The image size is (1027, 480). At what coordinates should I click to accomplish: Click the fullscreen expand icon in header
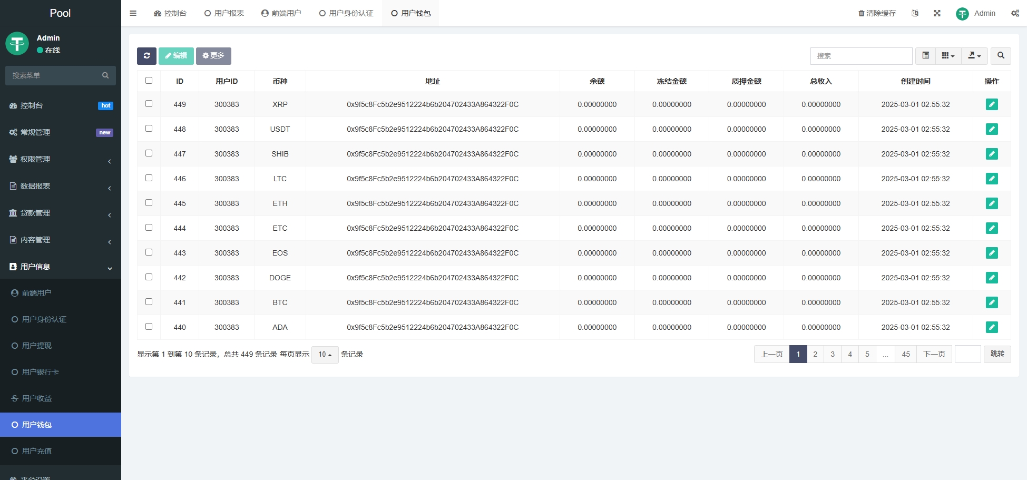pyautogui.click(x=937, y=13)
